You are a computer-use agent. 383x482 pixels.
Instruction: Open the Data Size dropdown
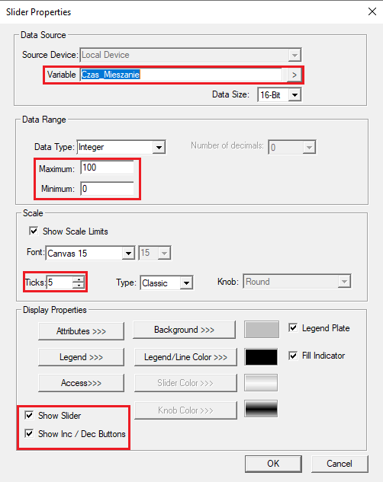click(x=294, y=94)
